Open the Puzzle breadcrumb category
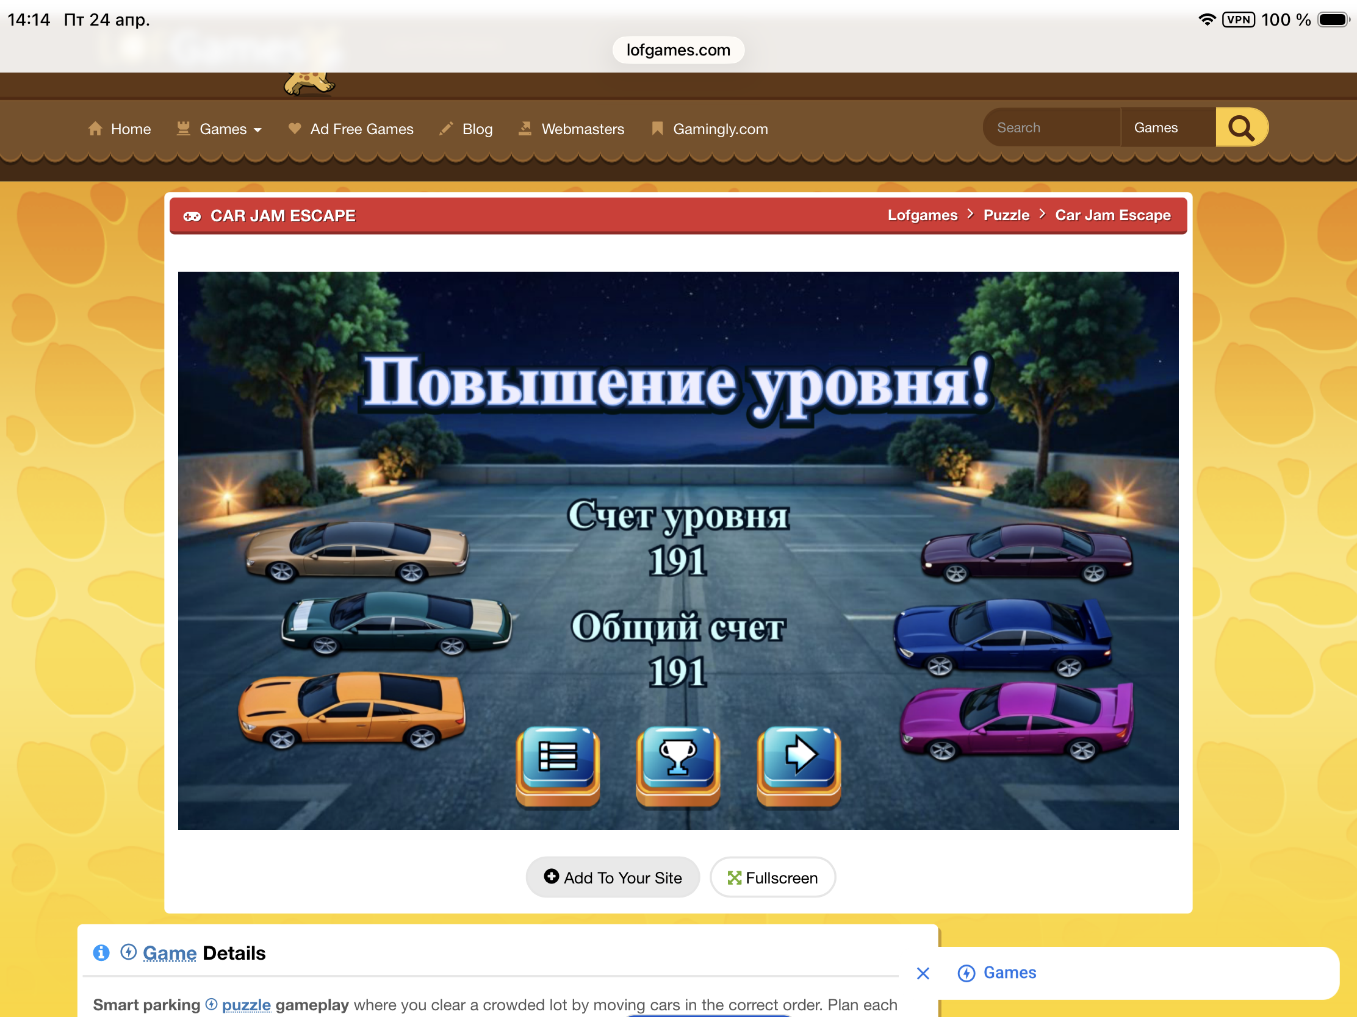 tap(1006, 216)
